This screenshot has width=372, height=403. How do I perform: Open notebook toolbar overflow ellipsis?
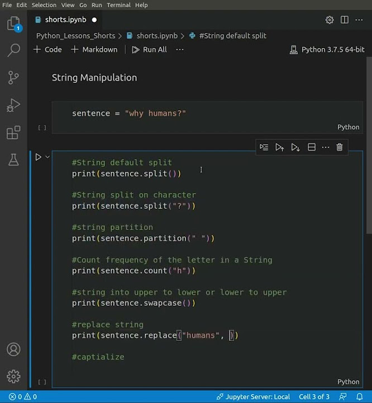180,49
